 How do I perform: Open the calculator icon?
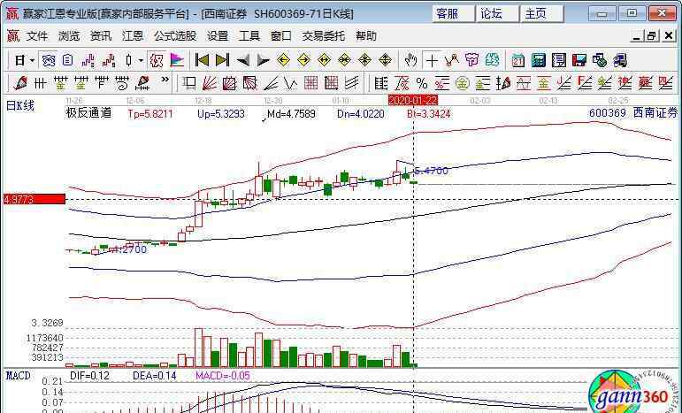tap(539, 60)
